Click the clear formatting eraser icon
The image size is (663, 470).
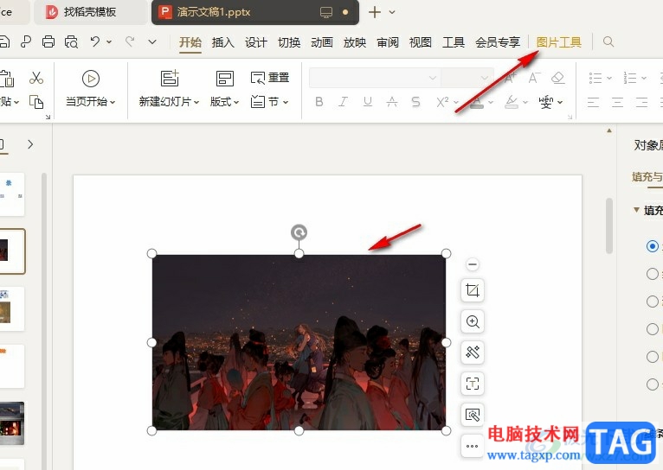(558, 78)
